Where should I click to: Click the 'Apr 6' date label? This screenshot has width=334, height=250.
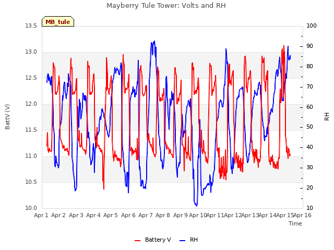[128, 216]
